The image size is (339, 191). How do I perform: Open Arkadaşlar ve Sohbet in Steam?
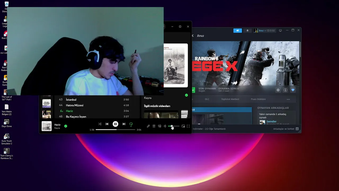click(286, 129)
